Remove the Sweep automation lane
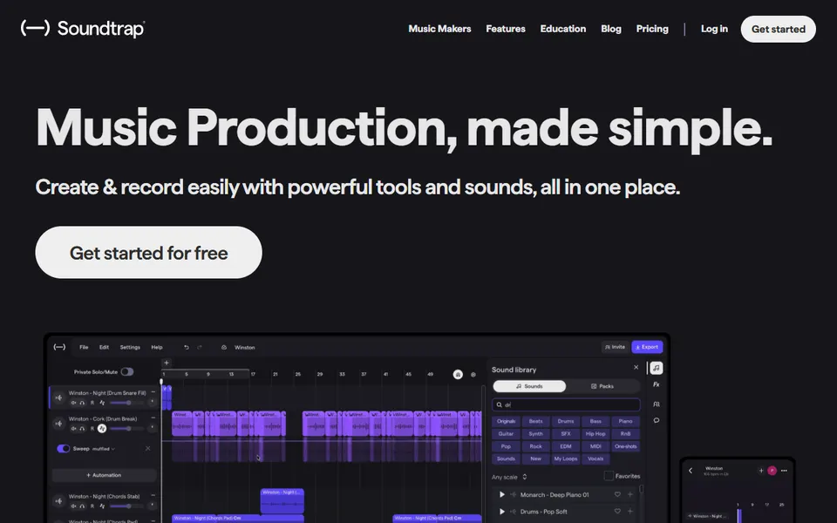 [x=148, y=448]
